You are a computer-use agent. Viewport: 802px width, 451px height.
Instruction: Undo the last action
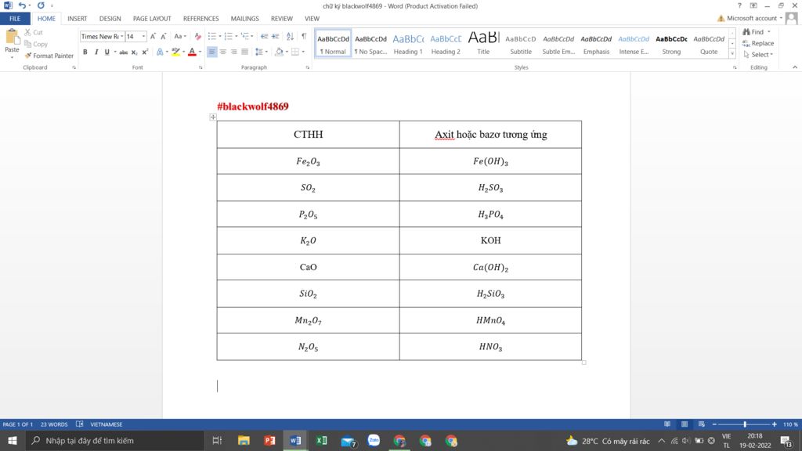click(x=22, y=5)
